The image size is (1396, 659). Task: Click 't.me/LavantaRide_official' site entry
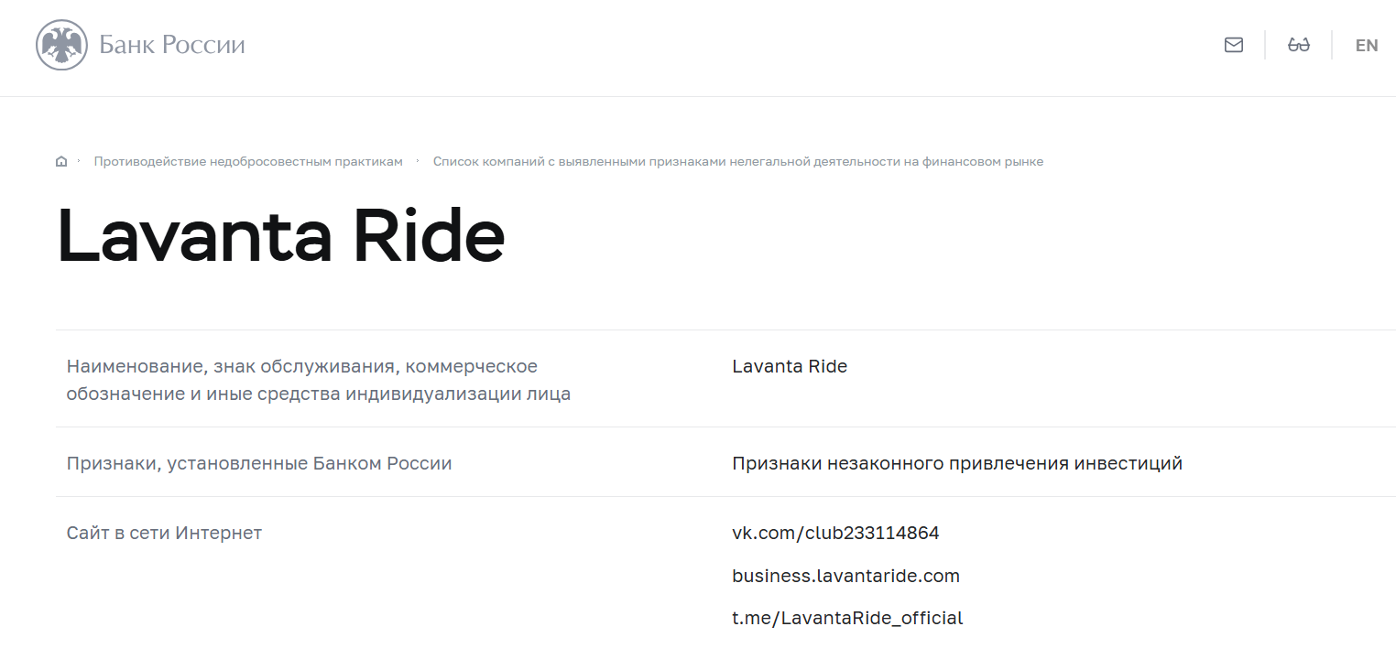(847, 619)
